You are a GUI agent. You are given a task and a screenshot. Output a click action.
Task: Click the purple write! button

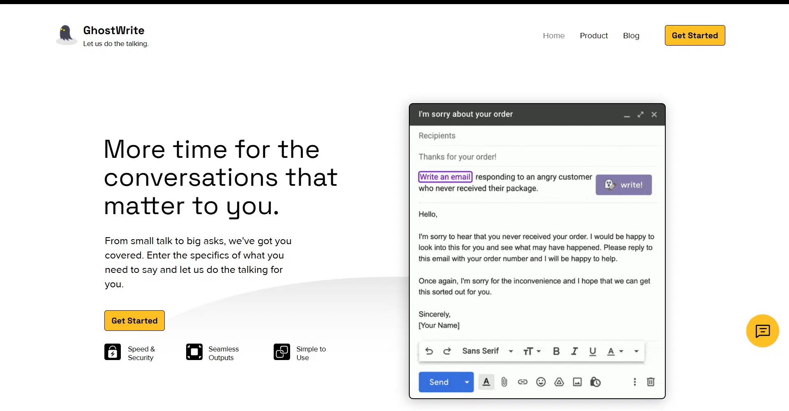[623, 185]
